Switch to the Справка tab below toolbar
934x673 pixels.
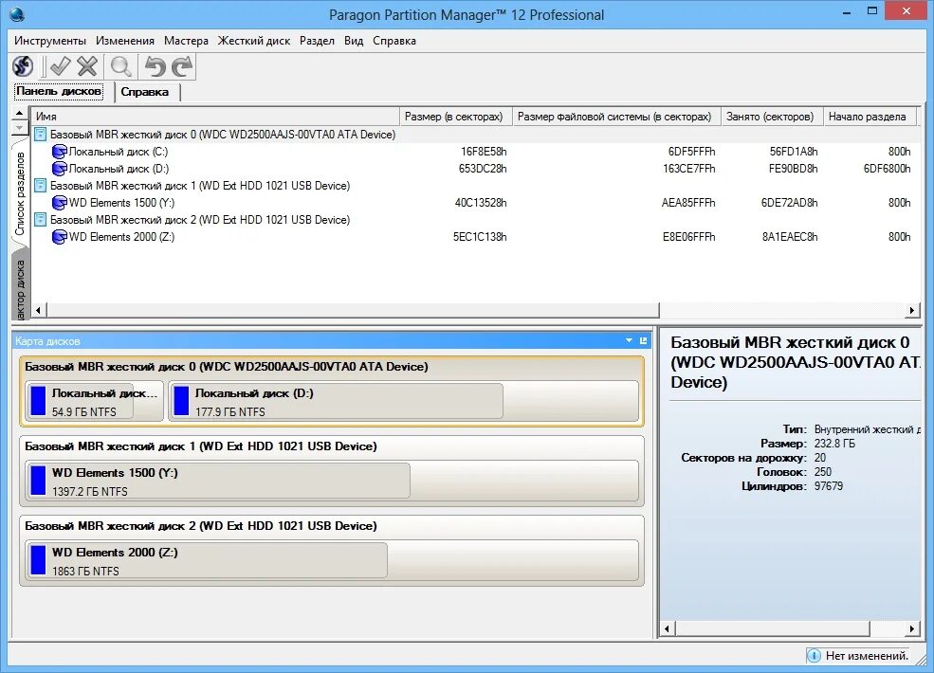(145, 92)
